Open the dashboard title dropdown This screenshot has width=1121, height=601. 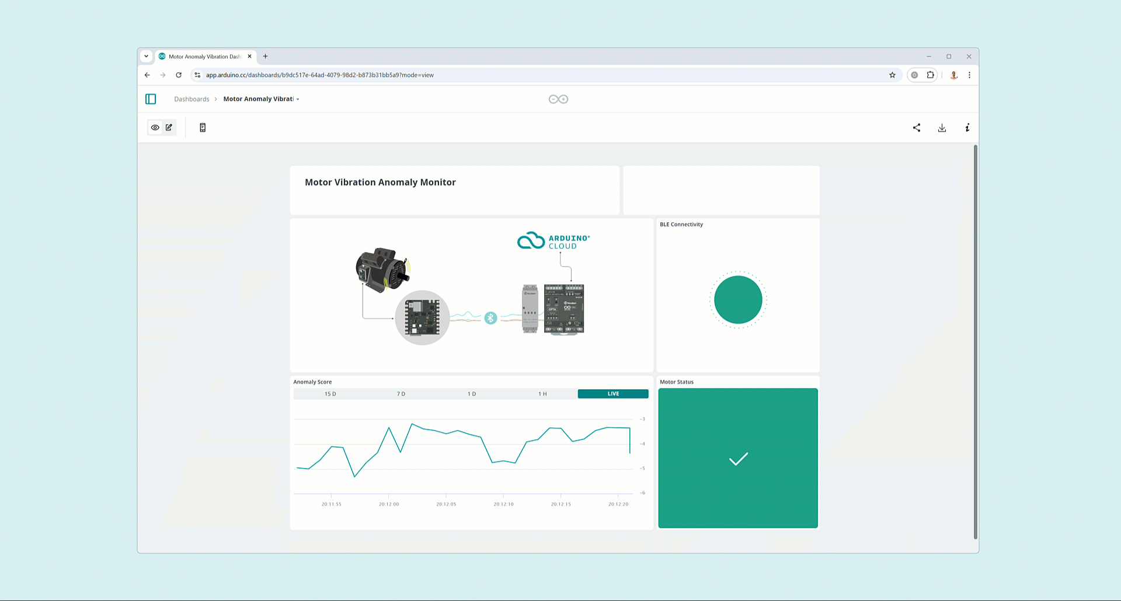click(x=298, y=99)
